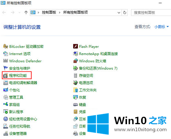
Task: Open the 备份和还原(Windows 7) link
Action: (x=98, y=68)
